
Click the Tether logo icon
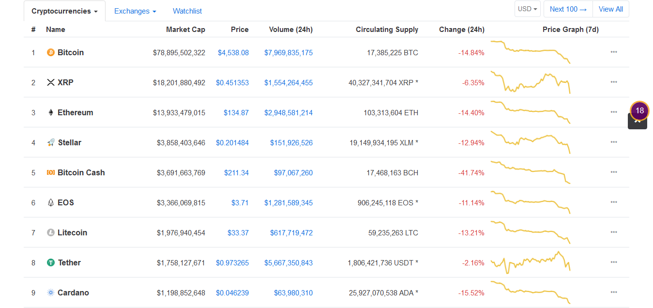50,262
